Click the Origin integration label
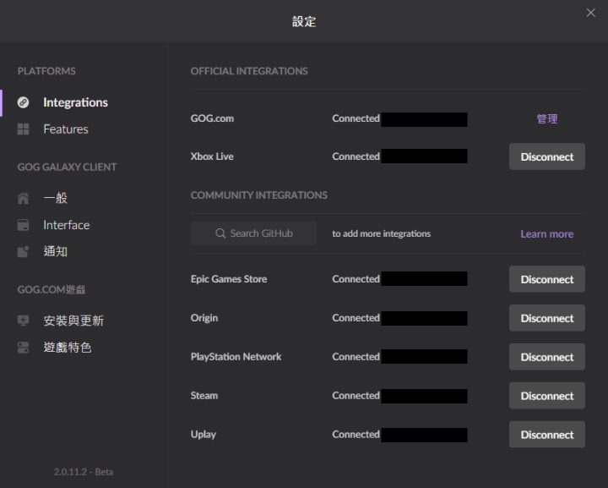 click(204, 318)
